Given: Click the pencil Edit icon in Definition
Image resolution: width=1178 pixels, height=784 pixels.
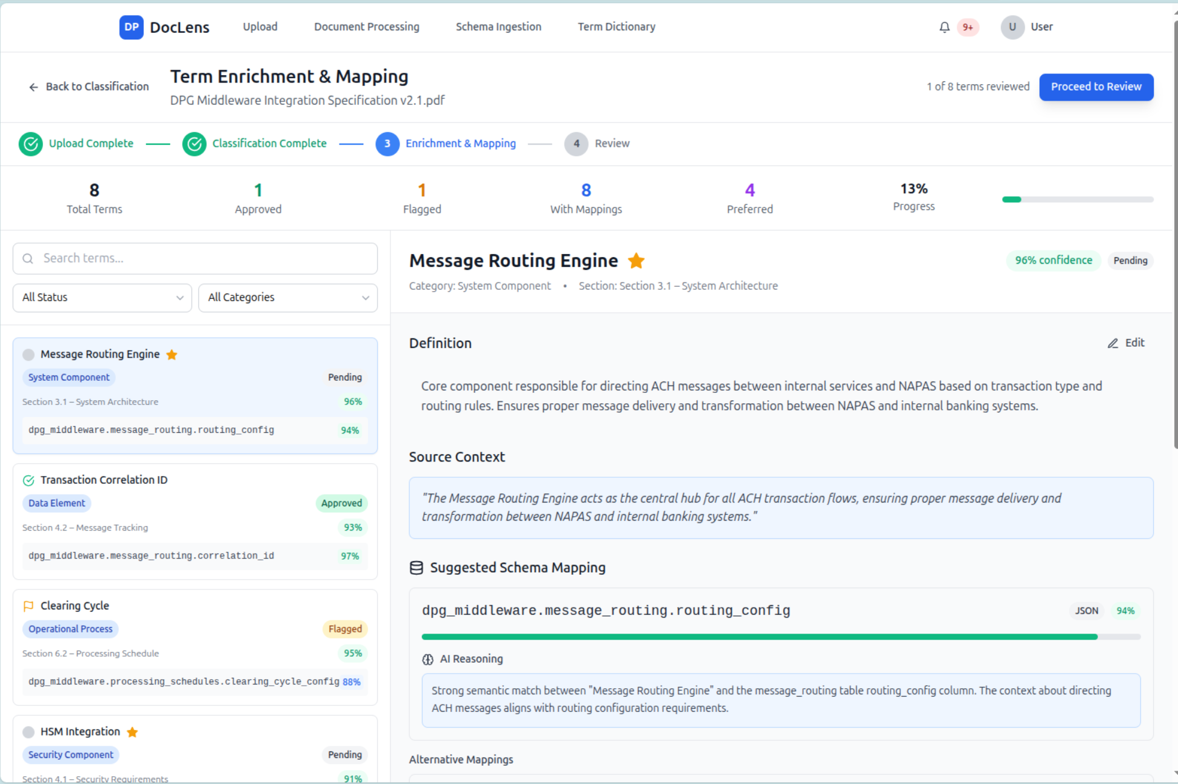Looking at the screenshot, I should [1113, 343].
